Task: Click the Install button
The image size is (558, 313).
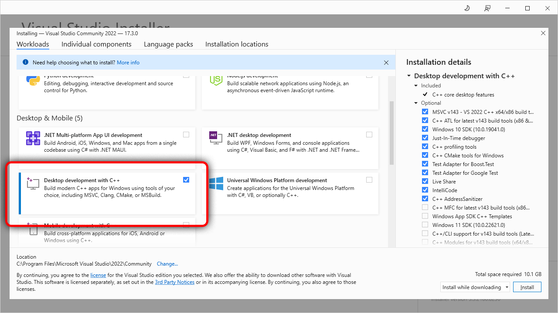Action: 527,287
